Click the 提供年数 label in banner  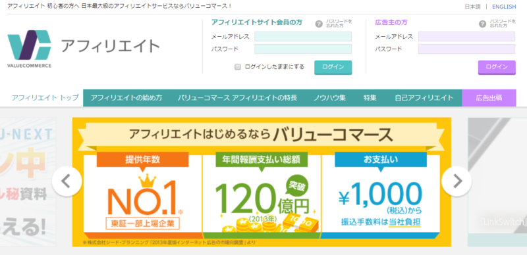pos(142,159)
